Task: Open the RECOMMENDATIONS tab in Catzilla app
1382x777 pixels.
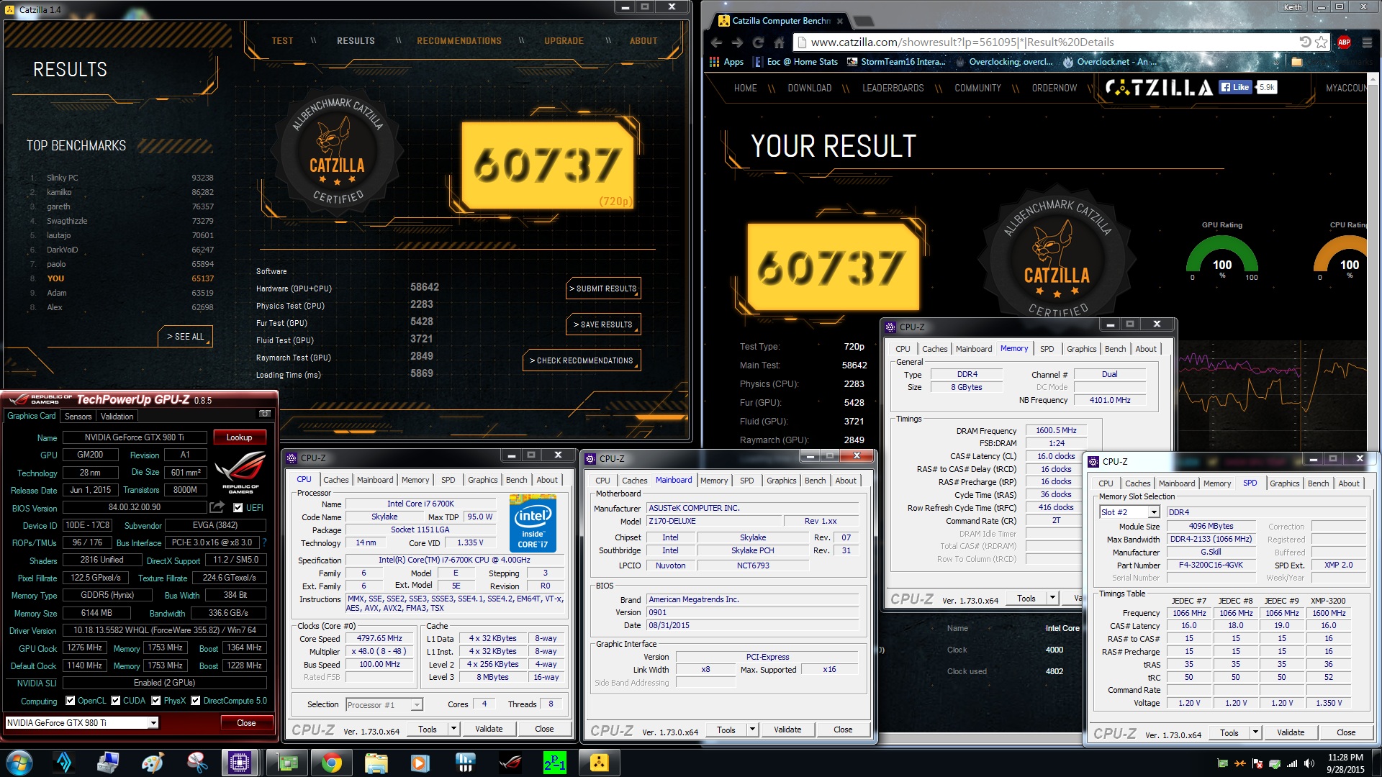Action: 459,41
